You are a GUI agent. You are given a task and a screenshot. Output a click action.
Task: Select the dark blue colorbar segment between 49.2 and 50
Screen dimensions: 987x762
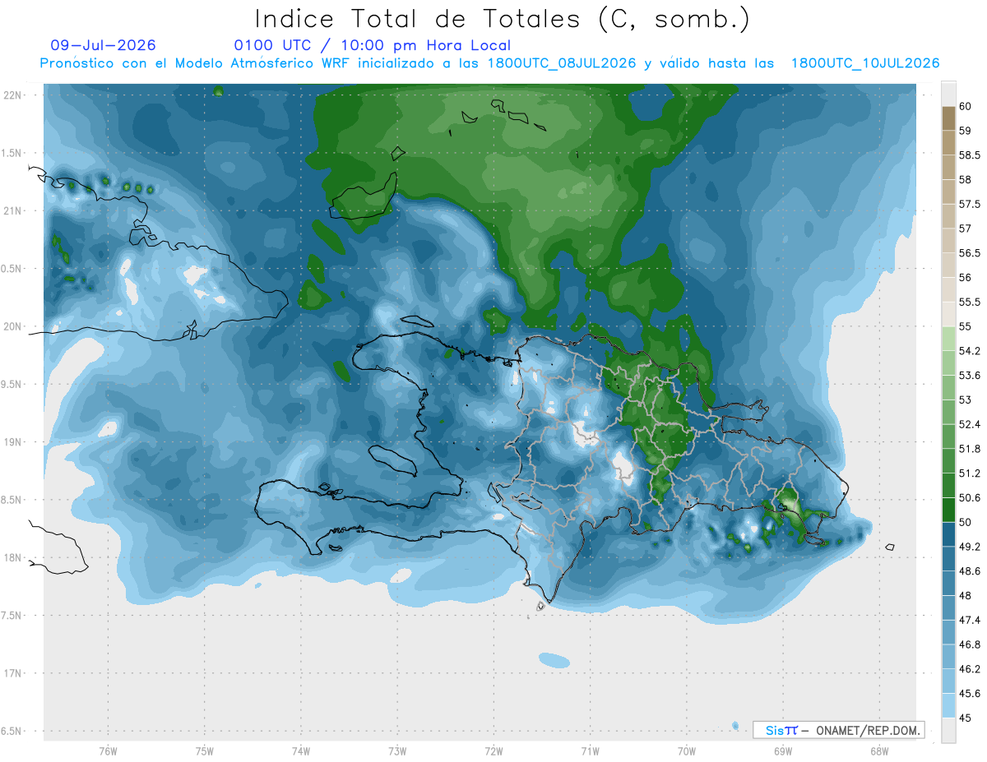[948, 534]
